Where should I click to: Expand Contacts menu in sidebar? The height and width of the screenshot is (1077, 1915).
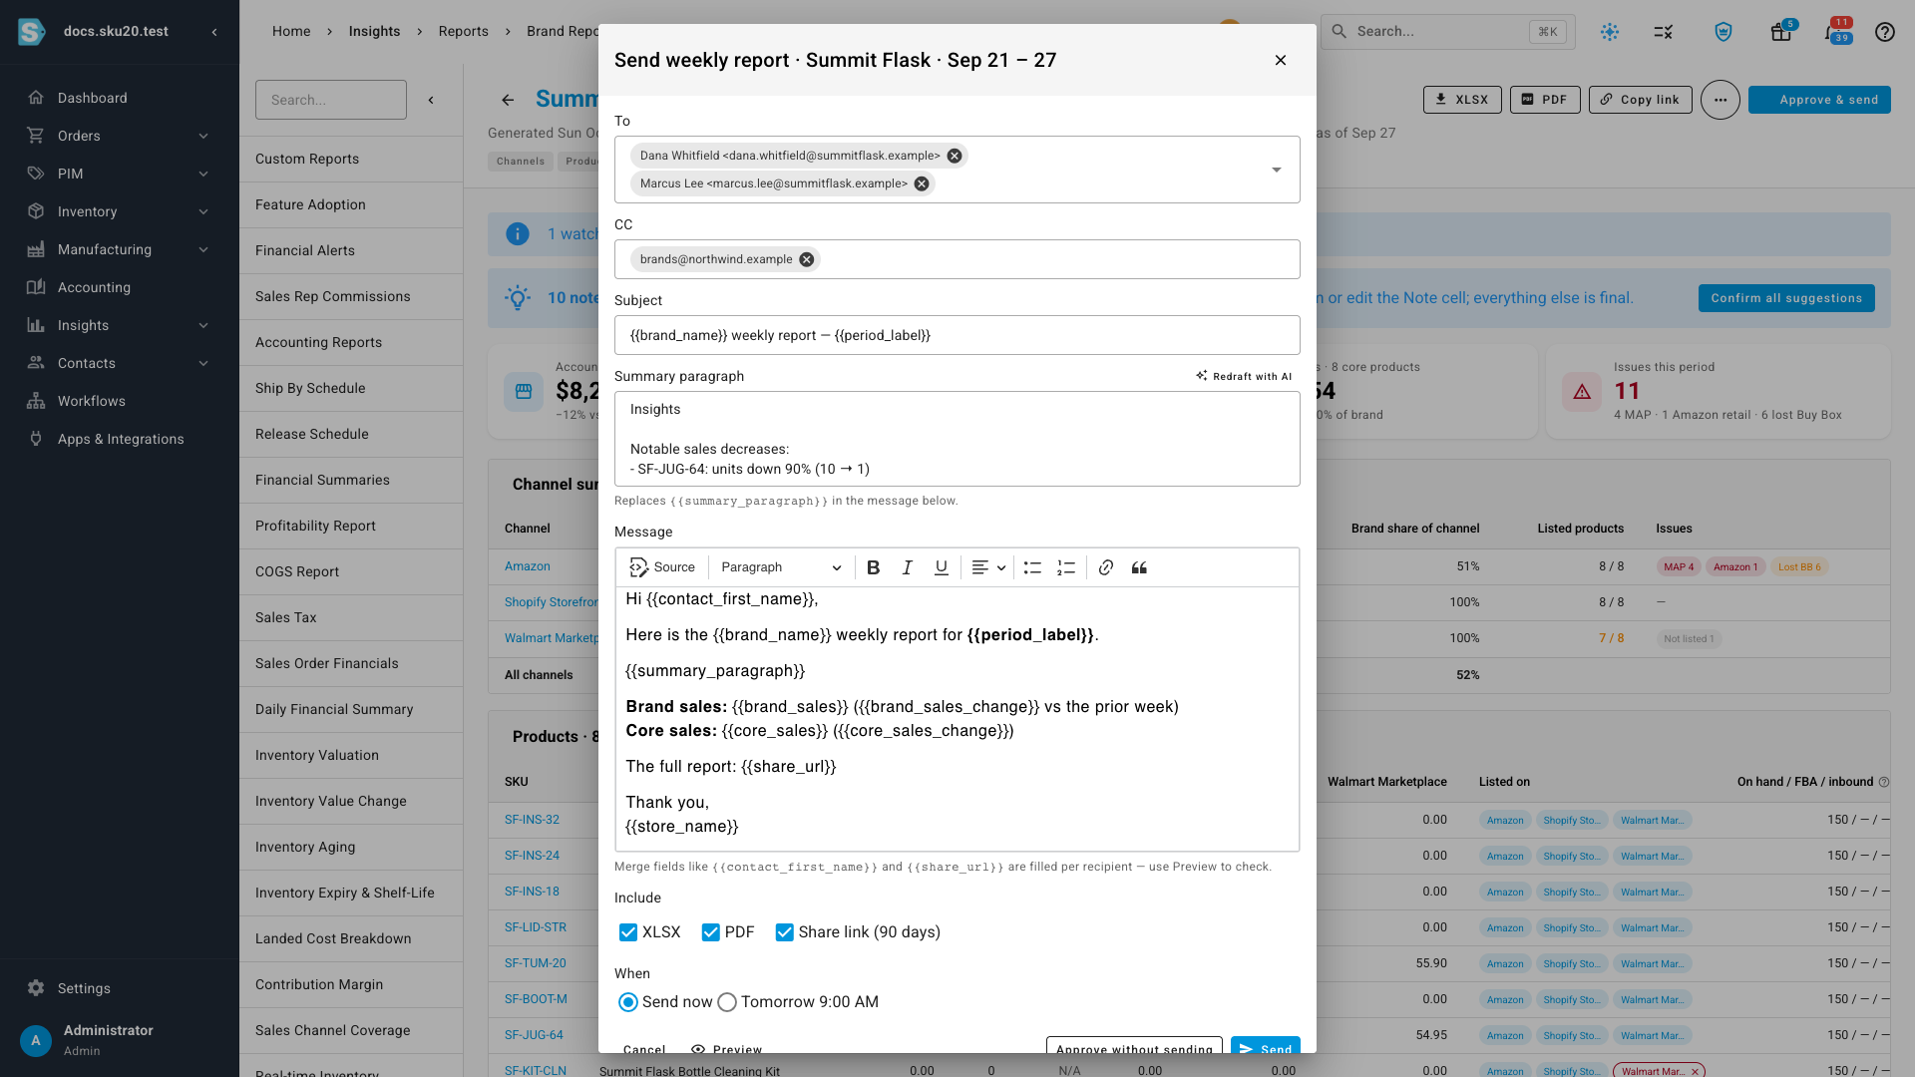tap(120, 363)
